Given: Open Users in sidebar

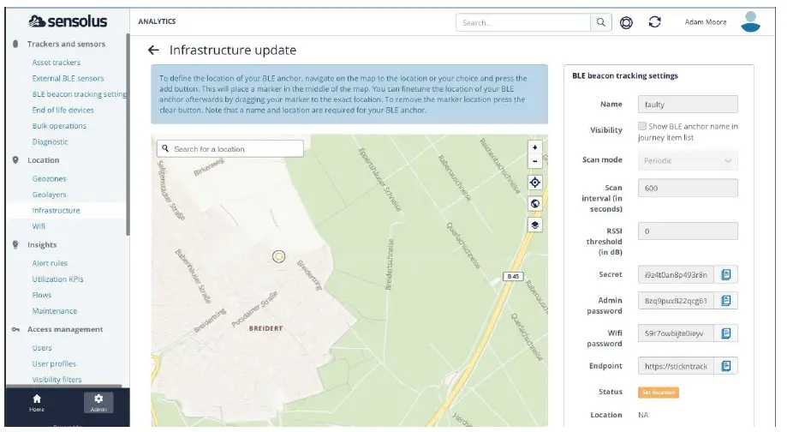Looking at the screenshot, I should pos(42,348).
